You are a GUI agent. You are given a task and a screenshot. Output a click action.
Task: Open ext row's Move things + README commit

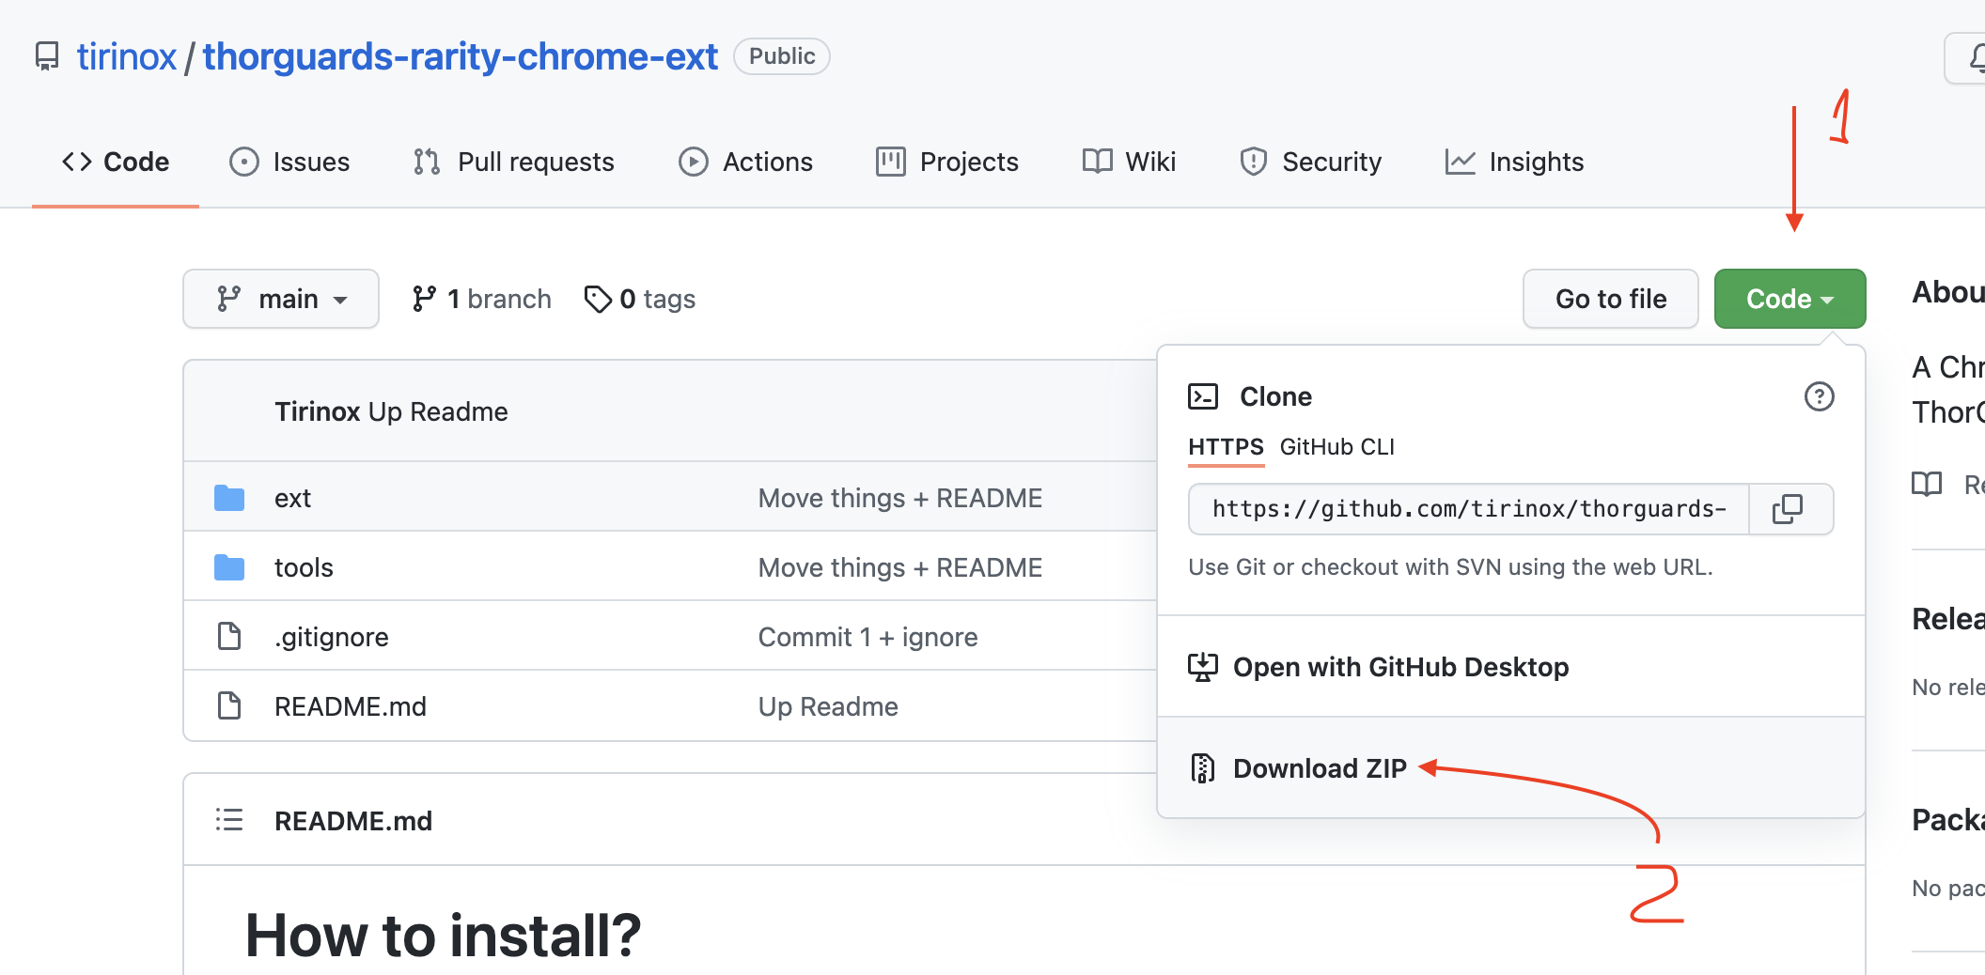(x=900, y=498)
